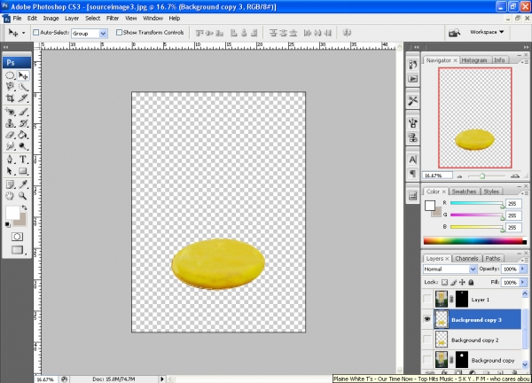The height and width of the screenshot is (383, 532).
Task: Swap foreground and background colors
Action: tap(24, 207)
